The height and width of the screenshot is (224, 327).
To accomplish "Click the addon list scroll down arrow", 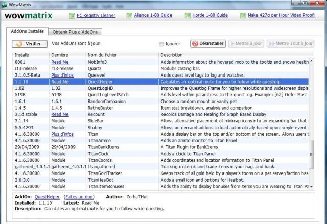I will click(x=311, y=187).
